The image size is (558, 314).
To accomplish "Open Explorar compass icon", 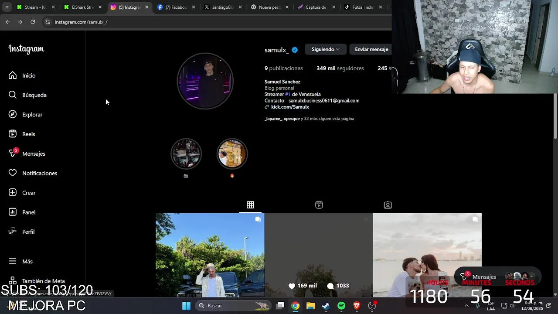I will pyautogui.click(x=13, y=114).
